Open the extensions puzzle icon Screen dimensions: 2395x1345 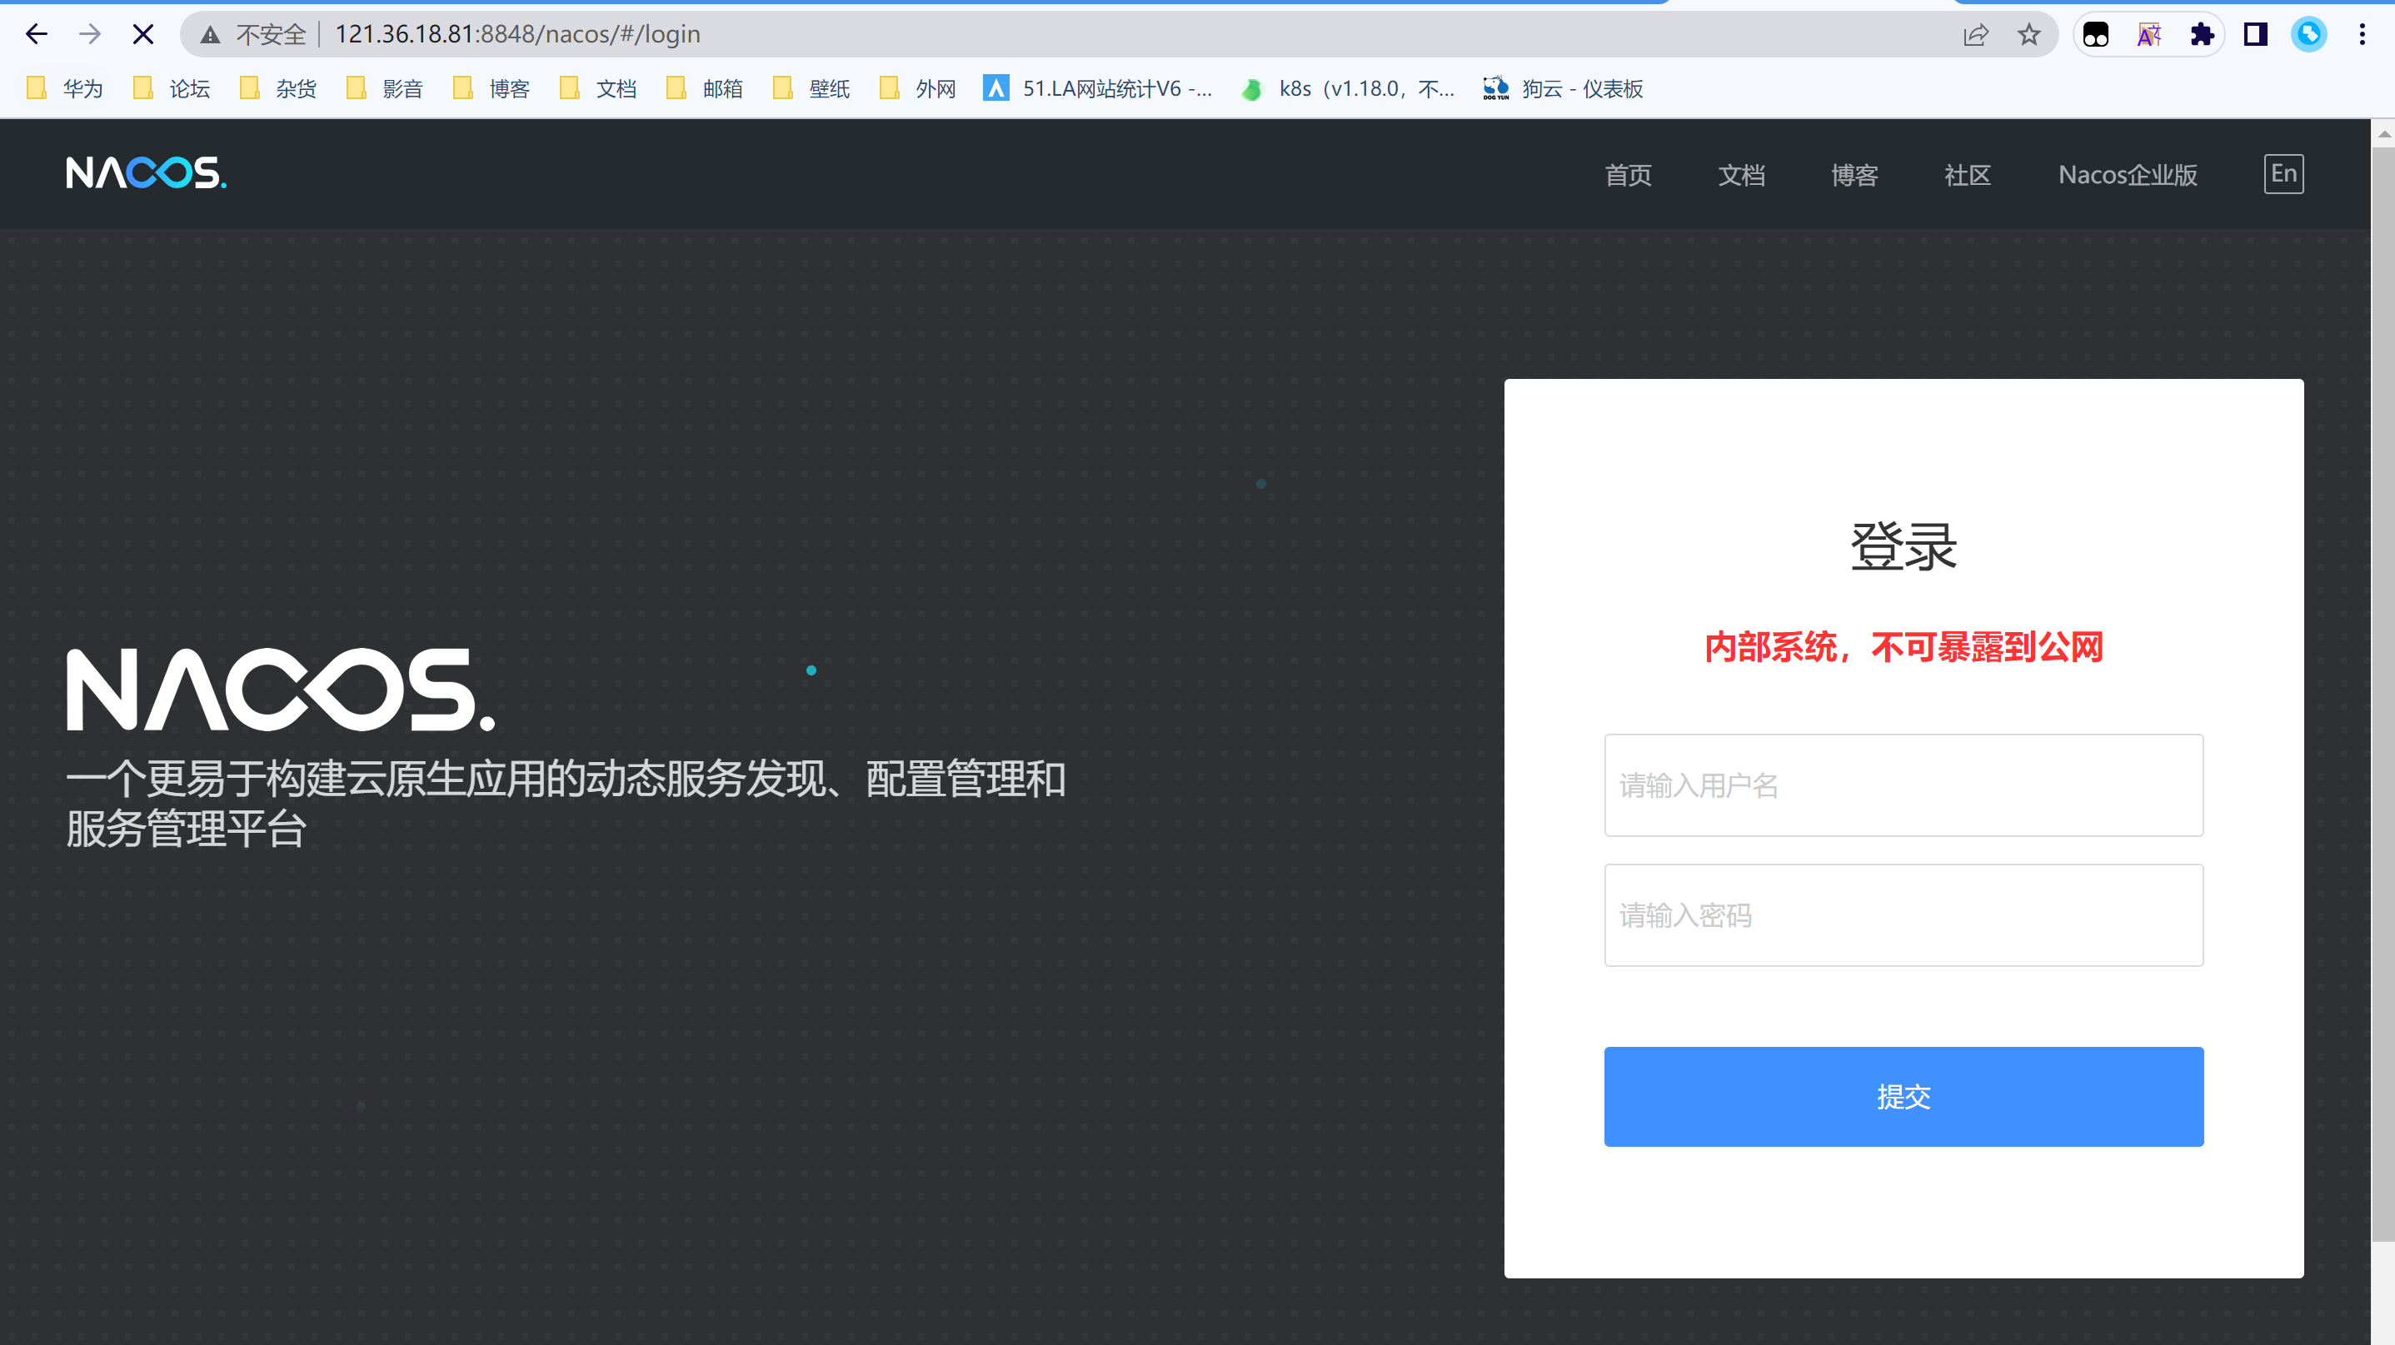point(2202,34)
